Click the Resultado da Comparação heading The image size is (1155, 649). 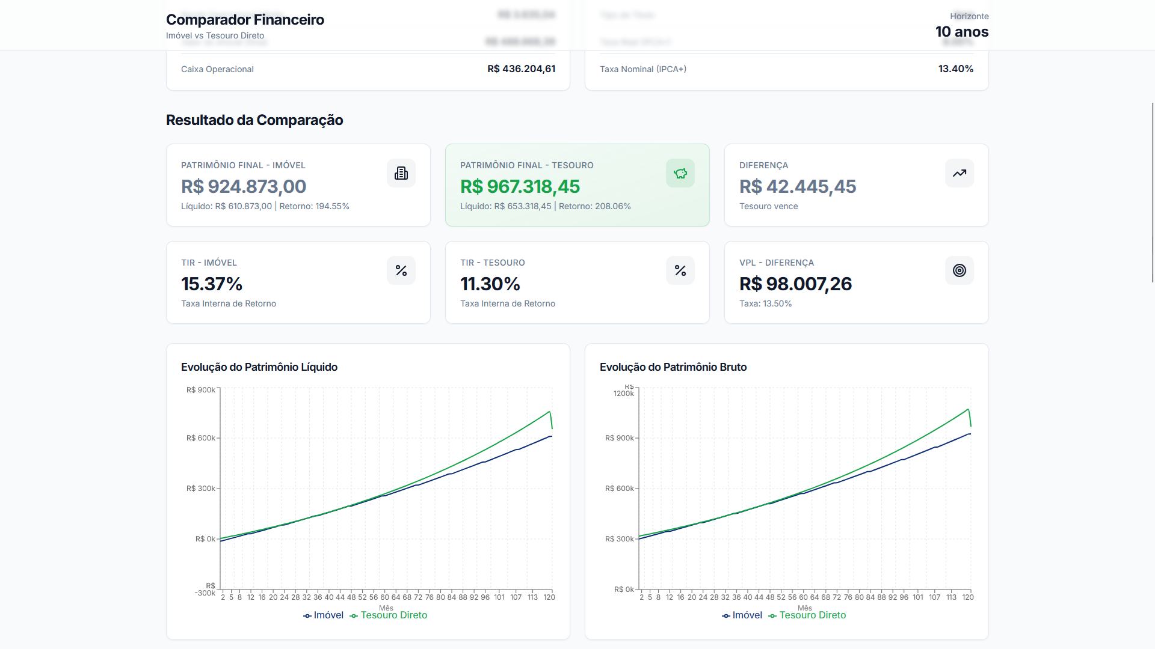tap(254, 120)
